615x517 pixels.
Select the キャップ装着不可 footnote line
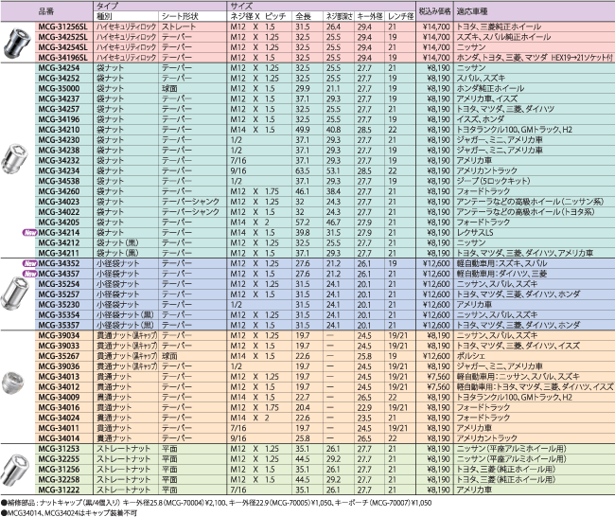point(69,512)
